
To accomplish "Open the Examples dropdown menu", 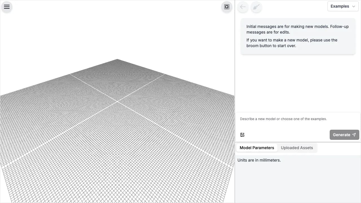I will pyautogui.click(x=343, y=6).
